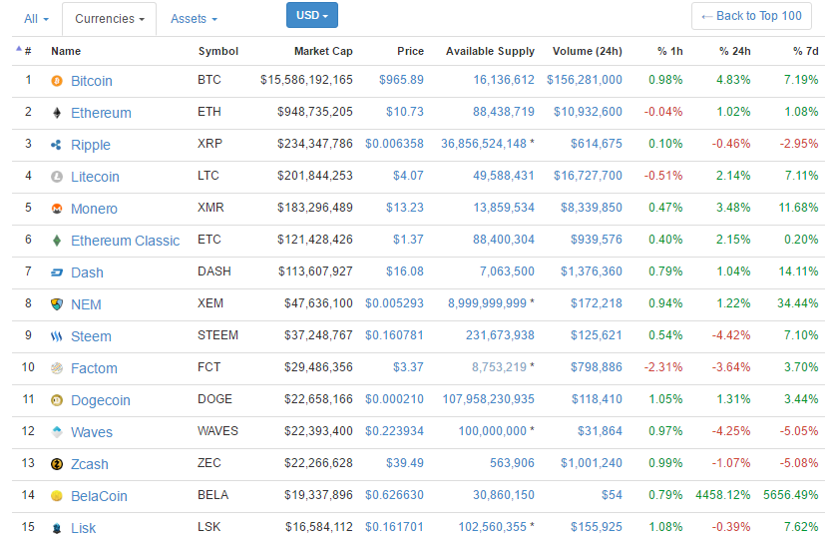Sort the table by Market Cap column

click(323, 51)
